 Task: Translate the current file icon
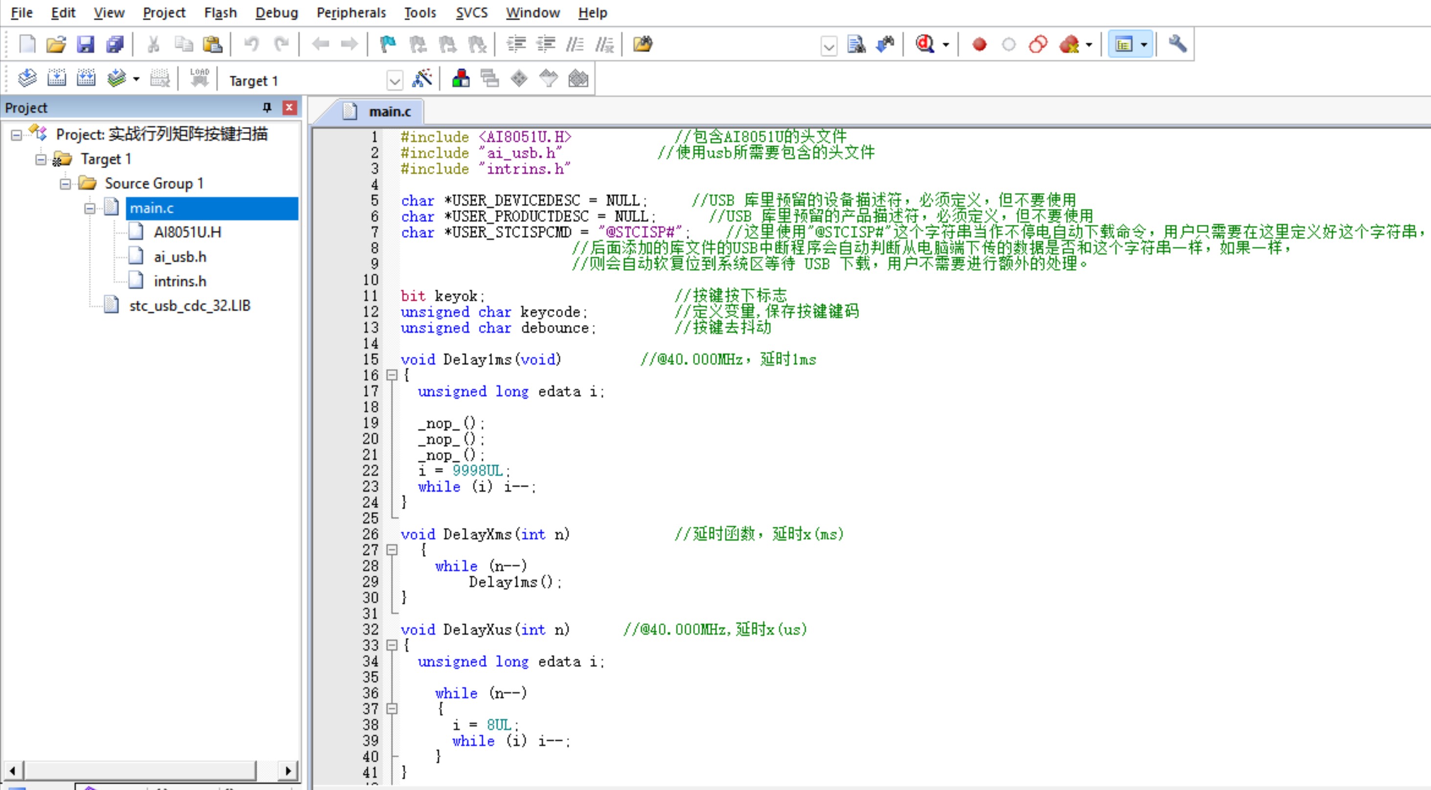27,78
